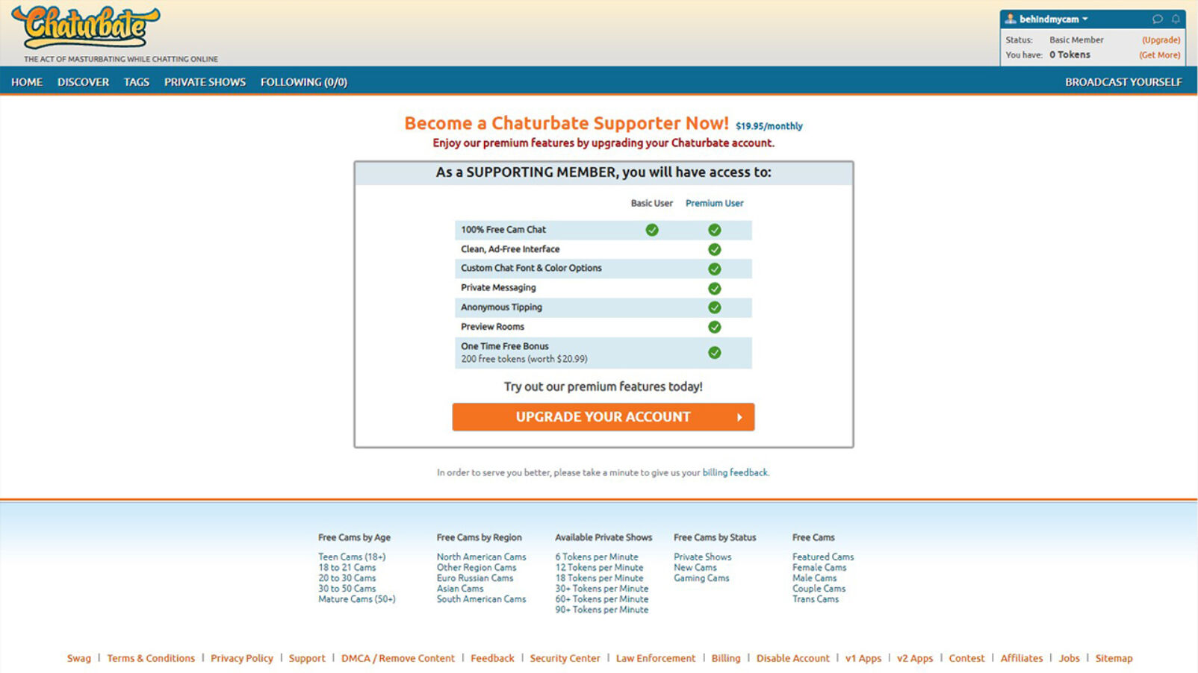Click the Chaturbate logo
This screenshot has height=673, width=1198.
[86, 30]
